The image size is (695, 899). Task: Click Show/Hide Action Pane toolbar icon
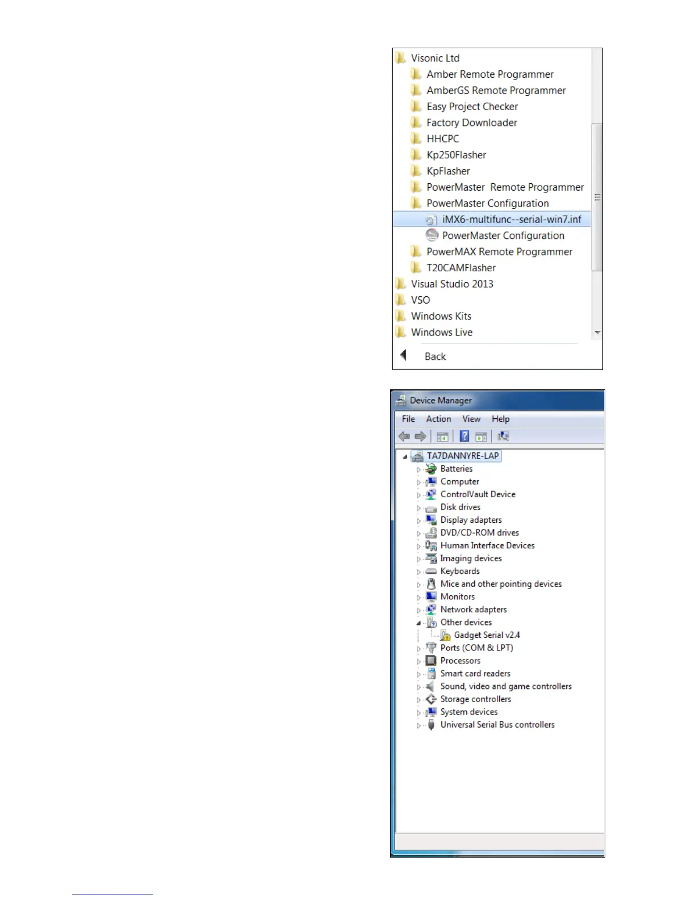(481, 436)
